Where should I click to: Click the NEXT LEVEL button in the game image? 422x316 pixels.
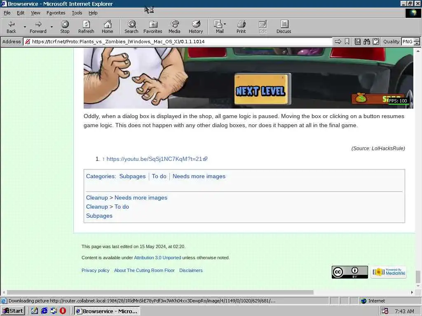[260, 91]
